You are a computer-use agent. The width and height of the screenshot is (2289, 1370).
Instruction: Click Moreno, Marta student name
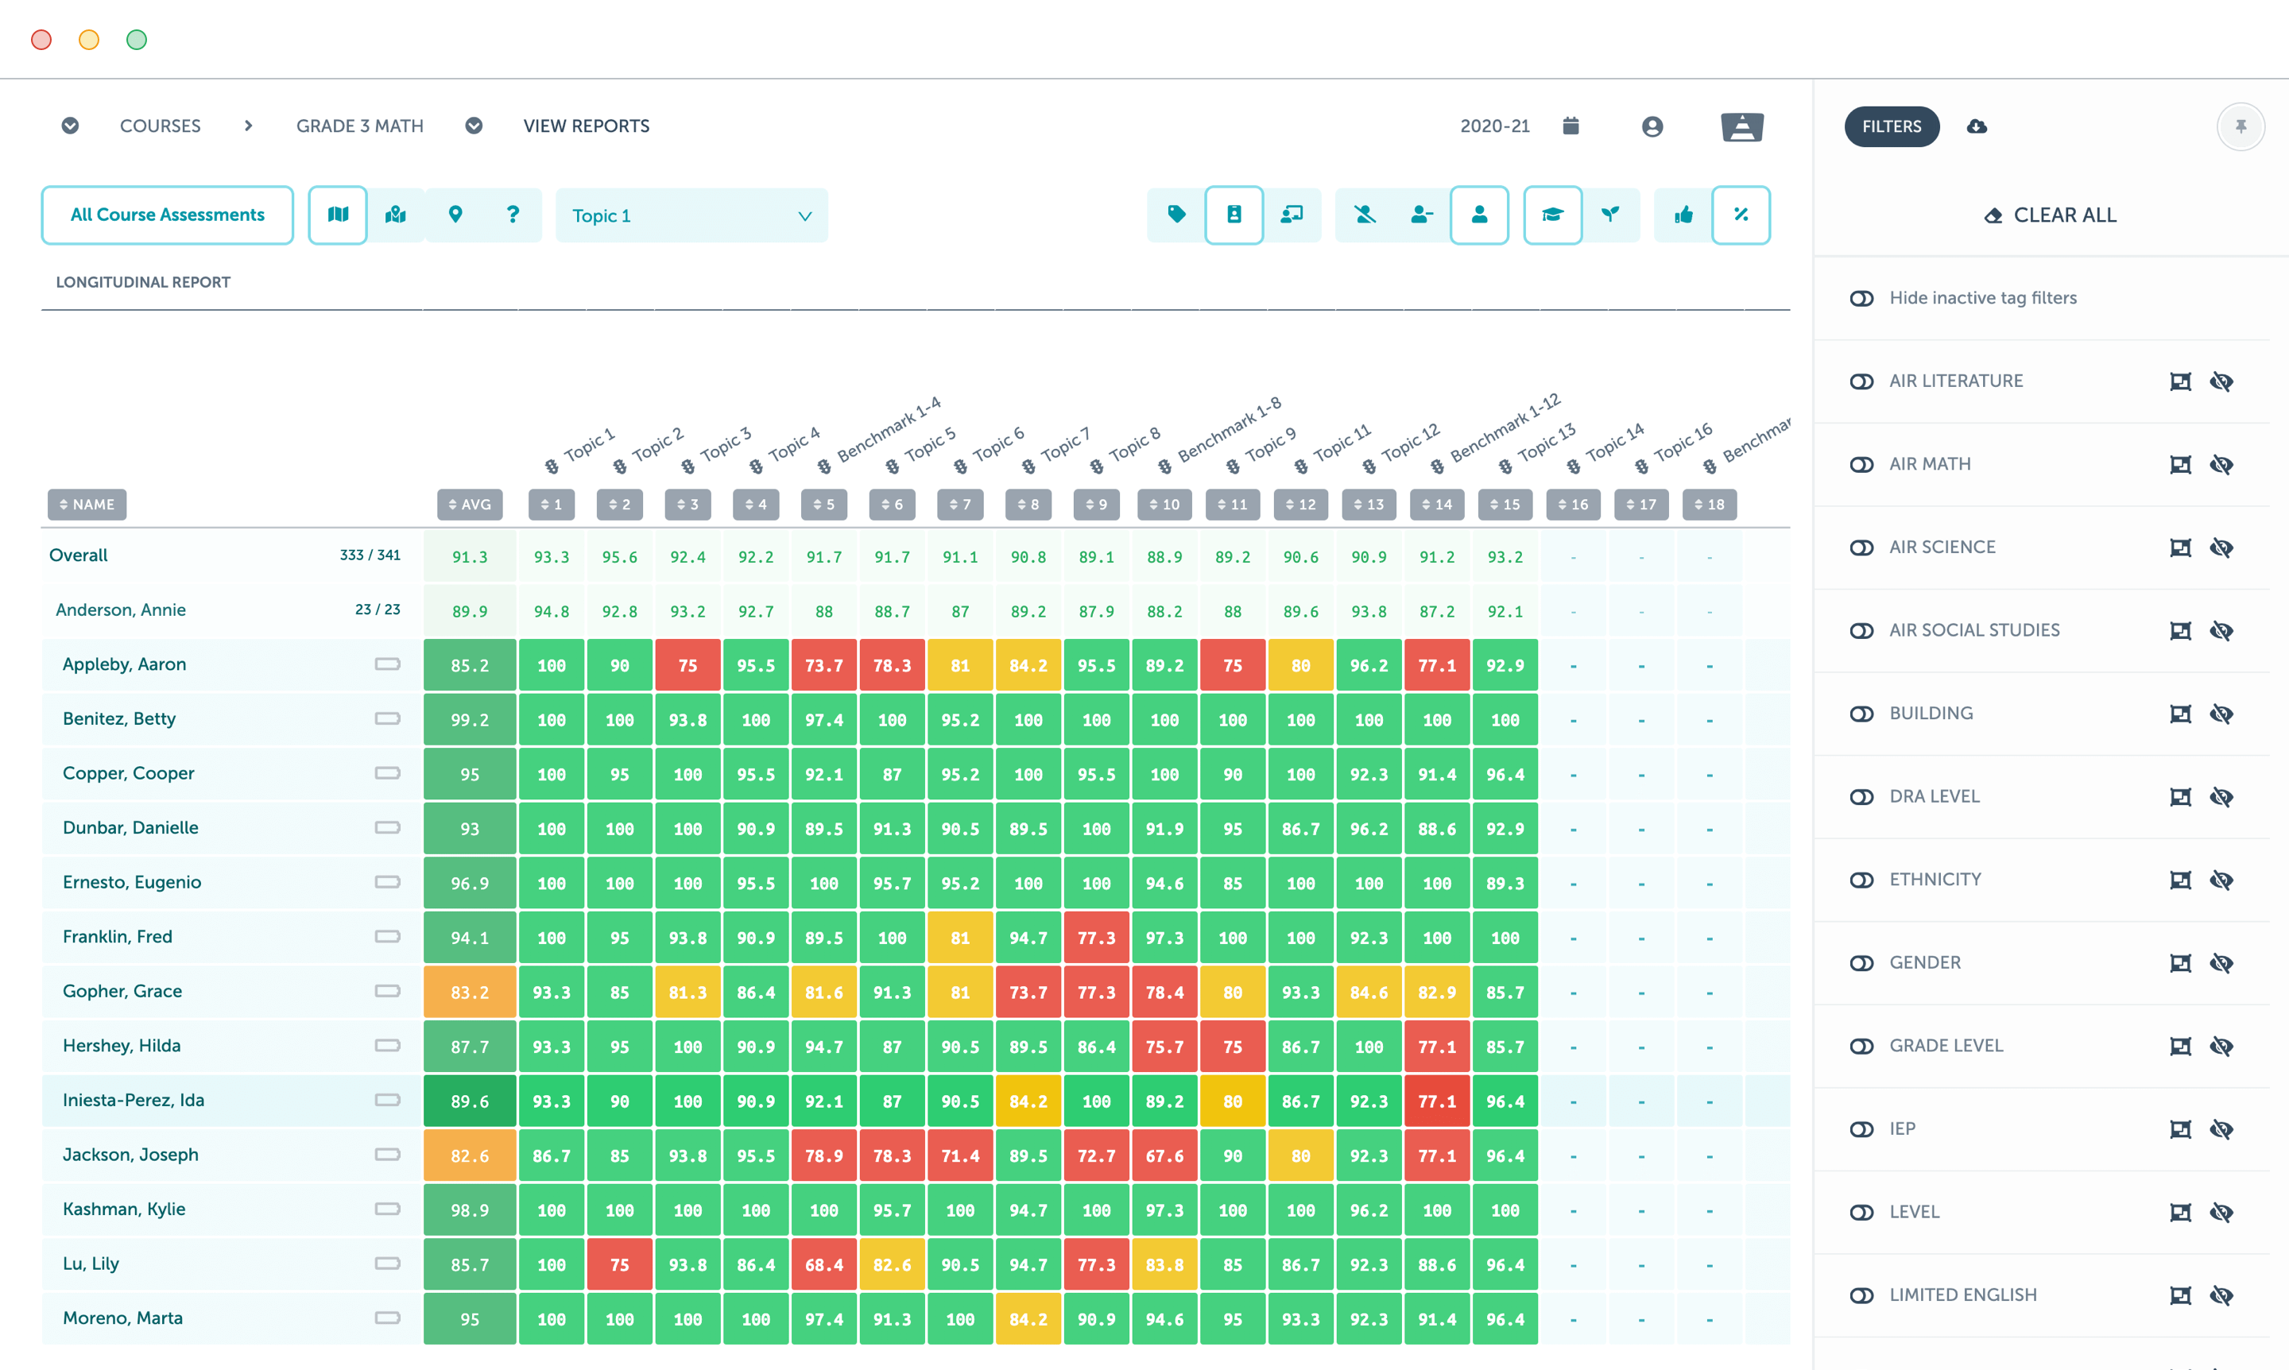tap(123, 1318)
